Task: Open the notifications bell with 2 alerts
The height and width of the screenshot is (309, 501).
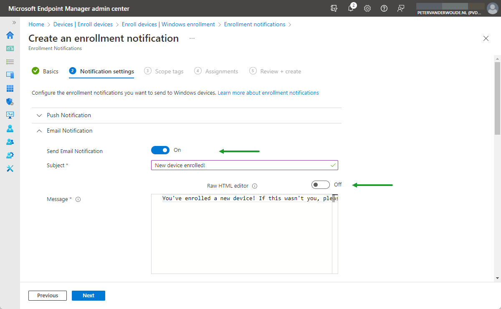Action: [351, 8]
